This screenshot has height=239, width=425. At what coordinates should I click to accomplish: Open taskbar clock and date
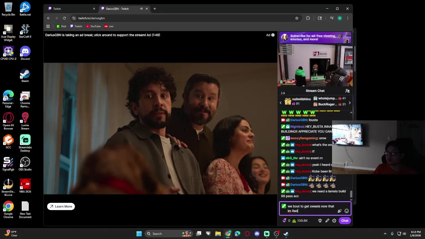click(x=416, y=234)
